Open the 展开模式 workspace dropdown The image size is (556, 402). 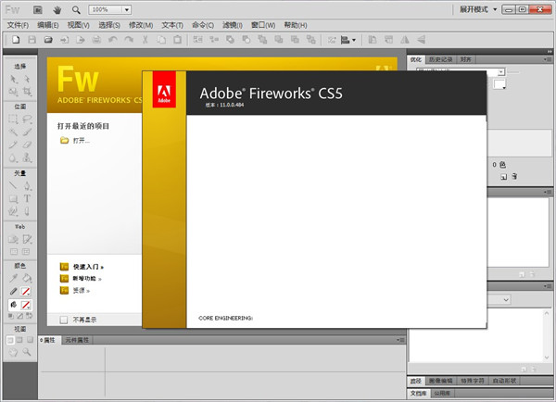pos(478,9)
